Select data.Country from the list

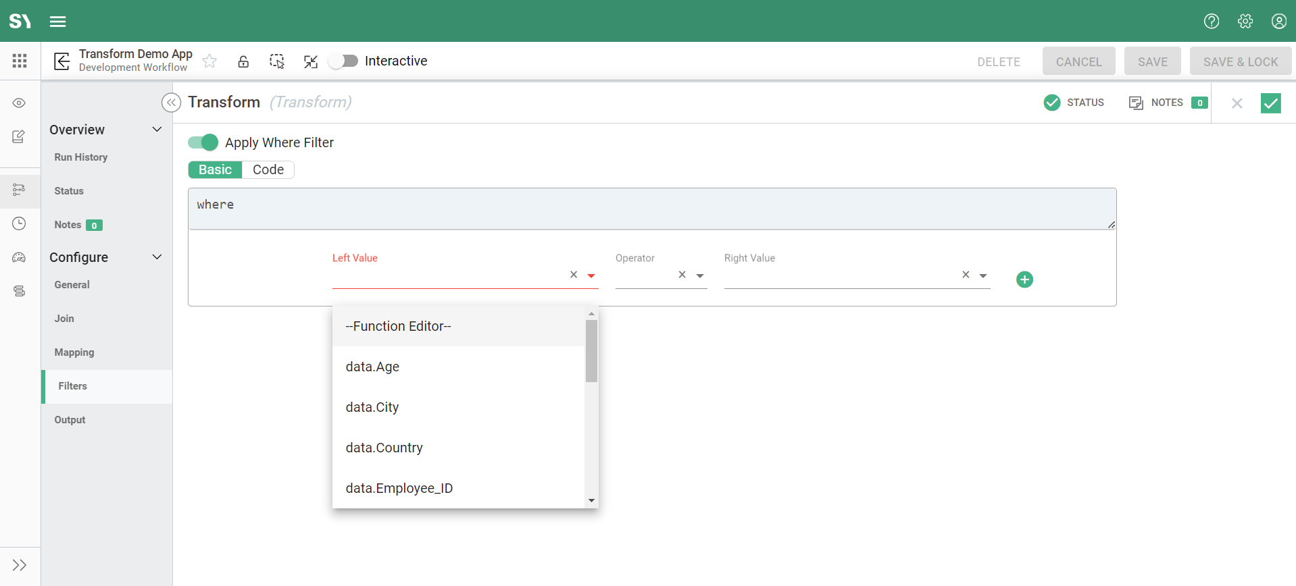tap(384, 448)
